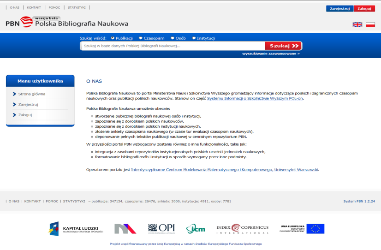Open STATYSTYKI in the footer links
381x250 pixels.
[74, 201]
